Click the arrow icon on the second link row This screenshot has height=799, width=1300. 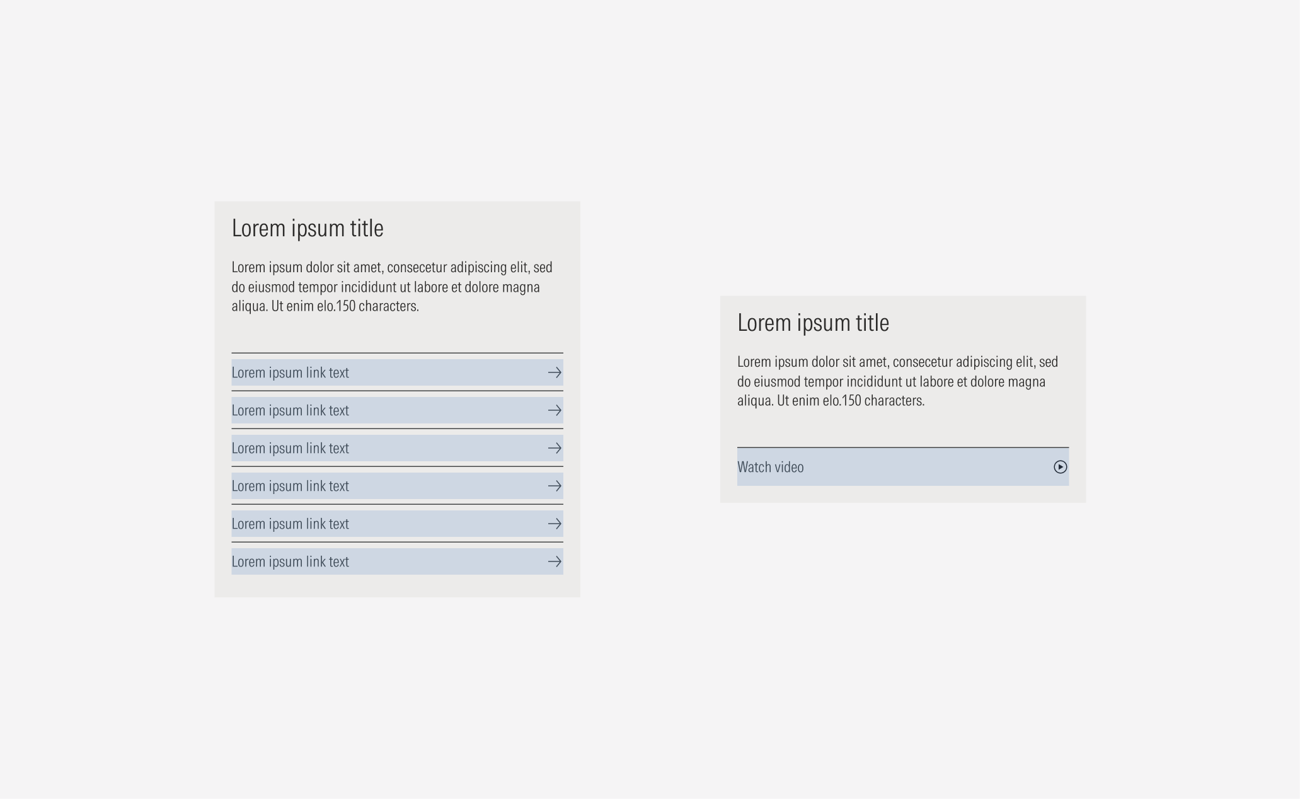[554, 410]
